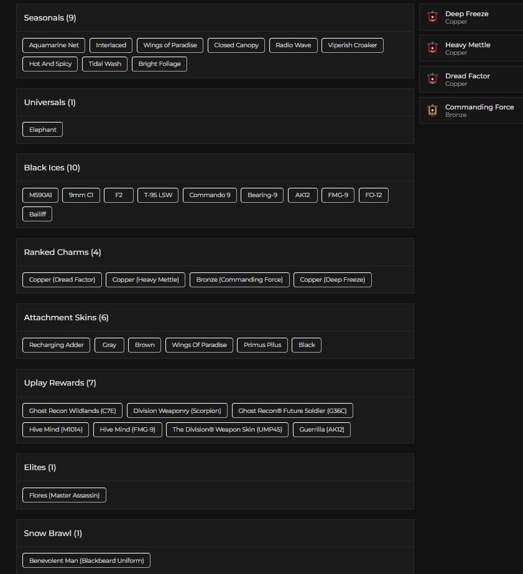Viewport: 523px width, 574px height.
Task: Click the Brown attachment skin tag
Action: pyautogui.click(x=144, y=345)
